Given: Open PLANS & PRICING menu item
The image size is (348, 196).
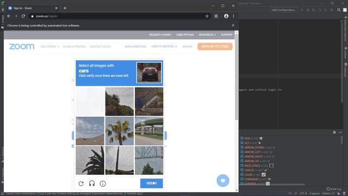Looking at the screenshot, I should pyautogui.click(x=74, y=46).
